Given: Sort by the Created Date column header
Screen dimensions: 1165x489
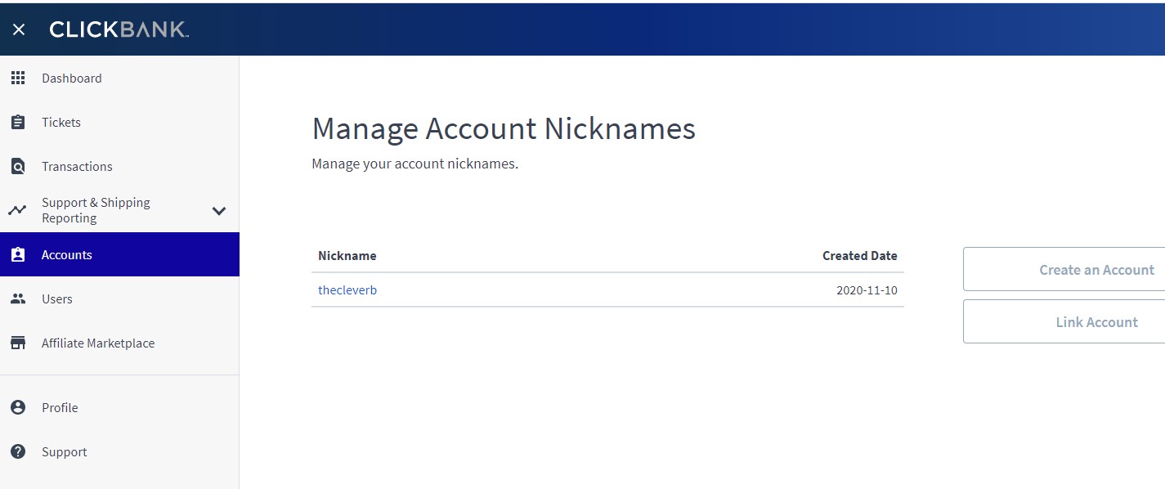Looking at the screenshot, I should [x=859, y=256].
